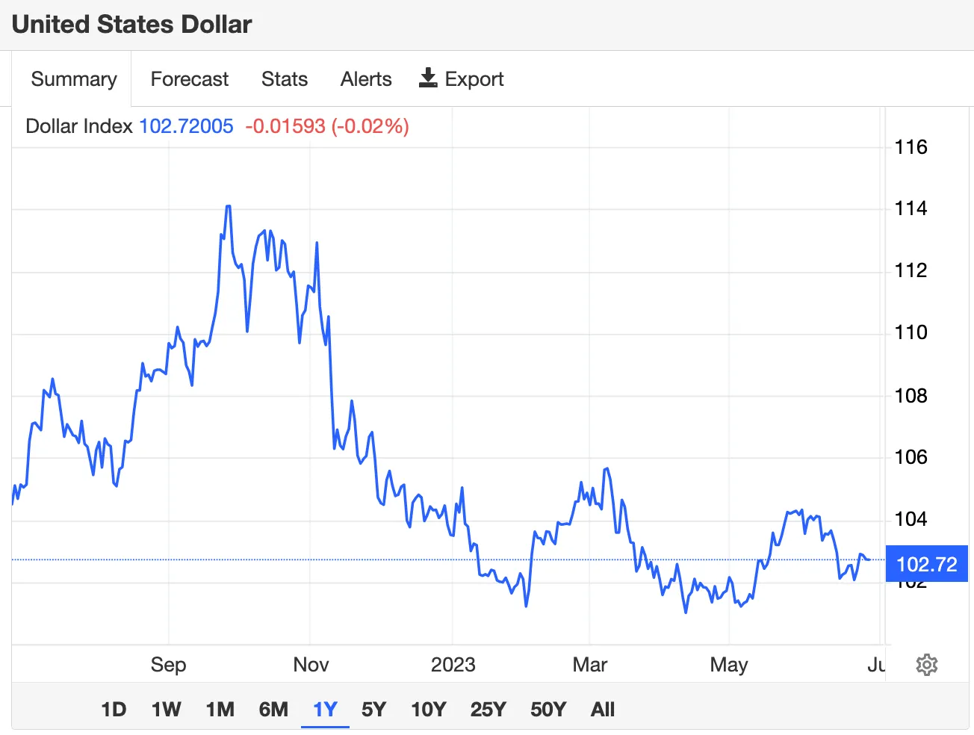
Task: Switch chart to 6M range
Action: (x=273, y=709)
